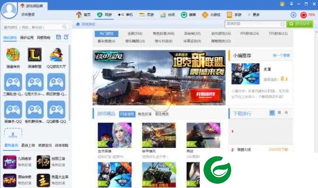Open the silver-haired woman game card

[115, 135]
